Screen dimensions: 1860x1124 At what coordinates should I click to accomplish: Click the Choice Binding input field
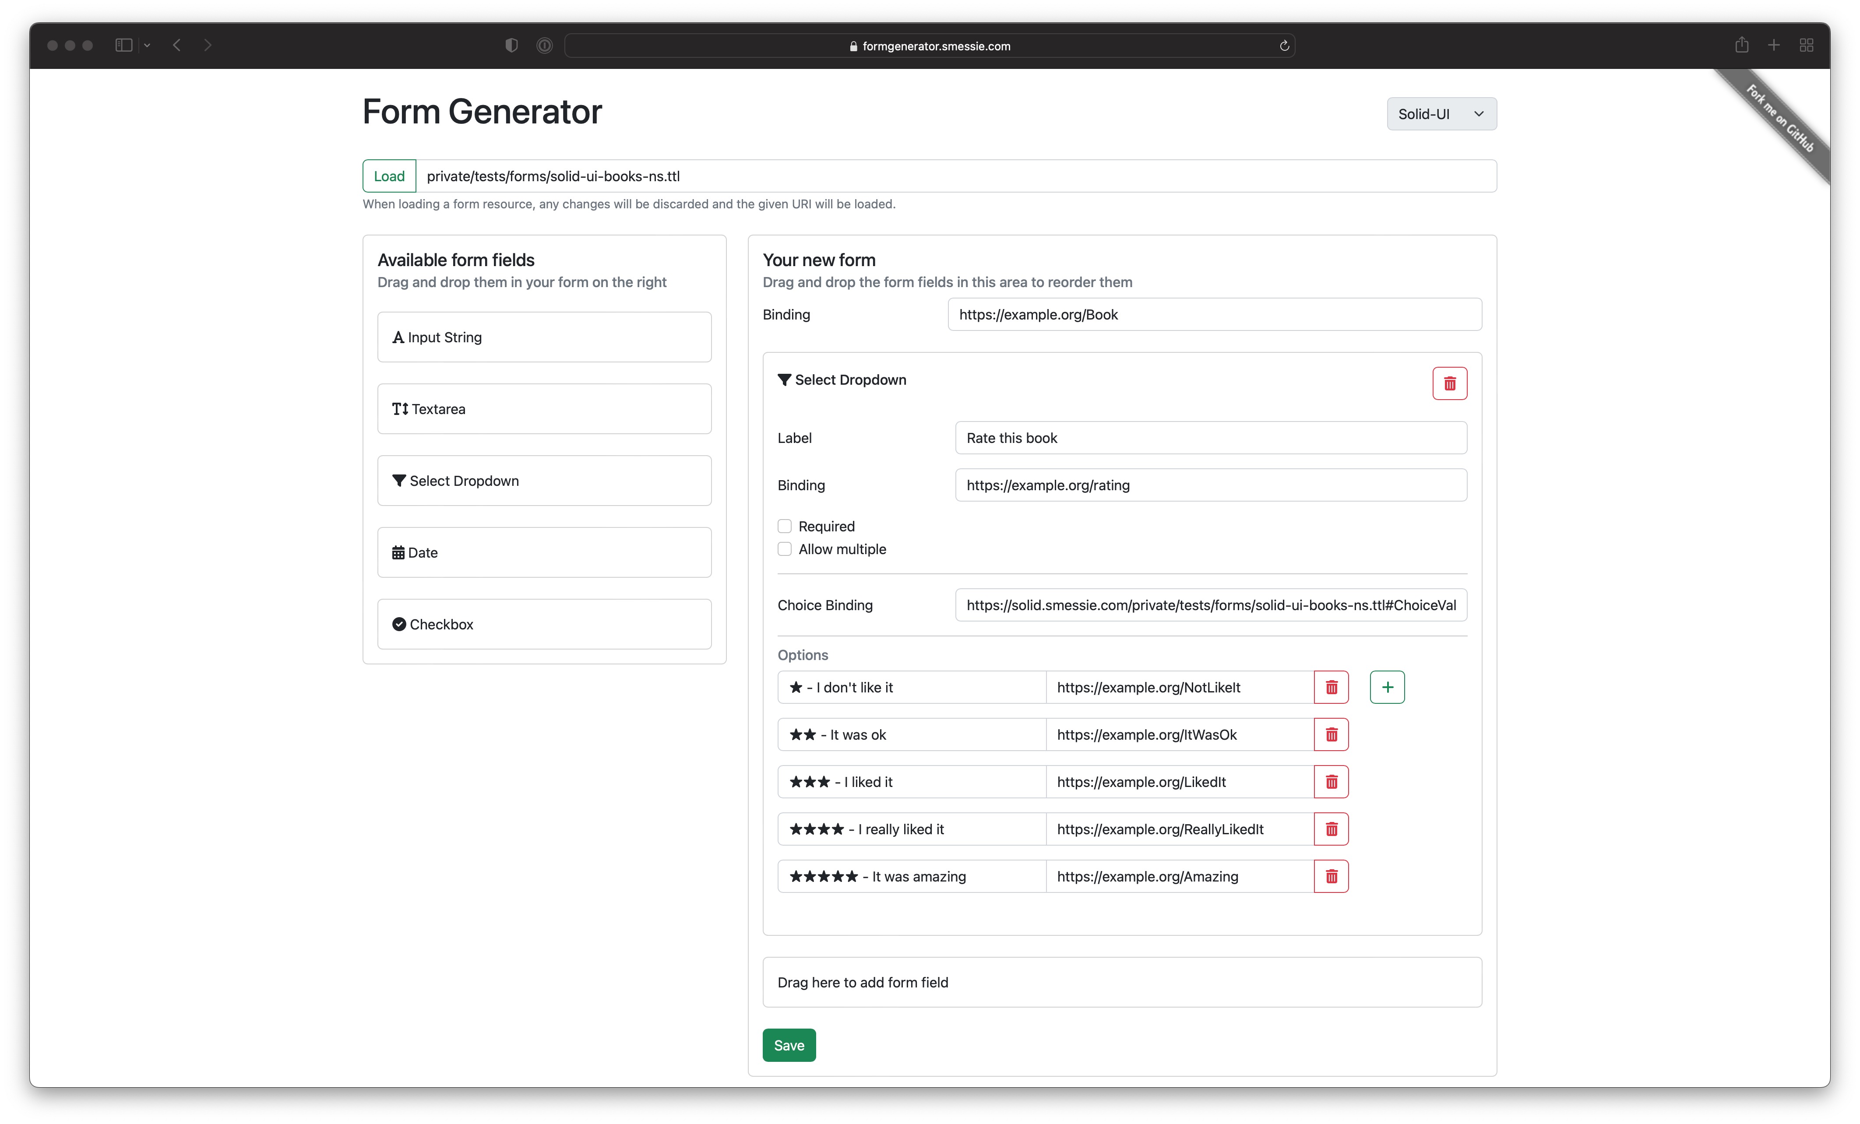tap(1211, 605)
